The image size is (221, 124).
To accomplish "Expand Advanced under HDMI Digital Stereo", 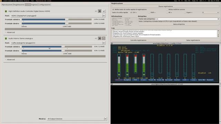I will pyautogui.click(x=10, y=32).
